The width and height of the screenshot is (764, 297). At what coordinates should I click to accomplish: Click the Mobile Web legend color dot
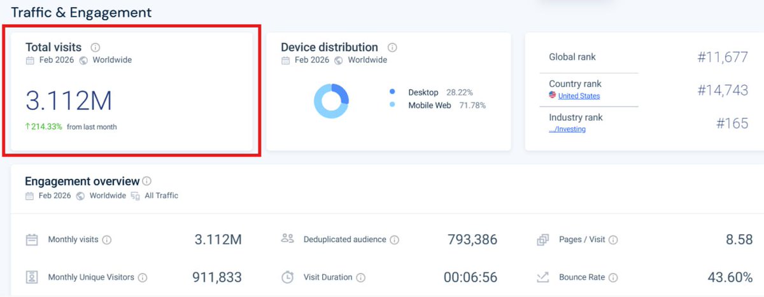pos(392,105)
